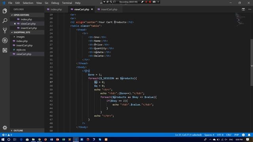Open the recording toolbar dropdown arrow
Screen dimensions: 253x142
(x=104, y=2)
